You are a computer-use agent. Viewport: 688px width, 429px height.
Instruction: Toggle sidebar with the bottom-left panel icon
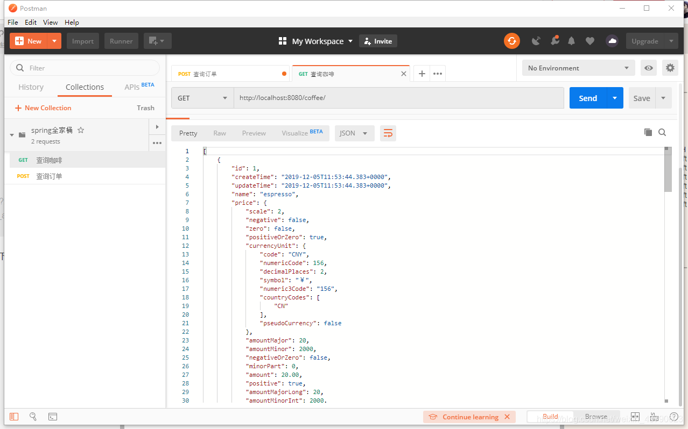(14, 417)
